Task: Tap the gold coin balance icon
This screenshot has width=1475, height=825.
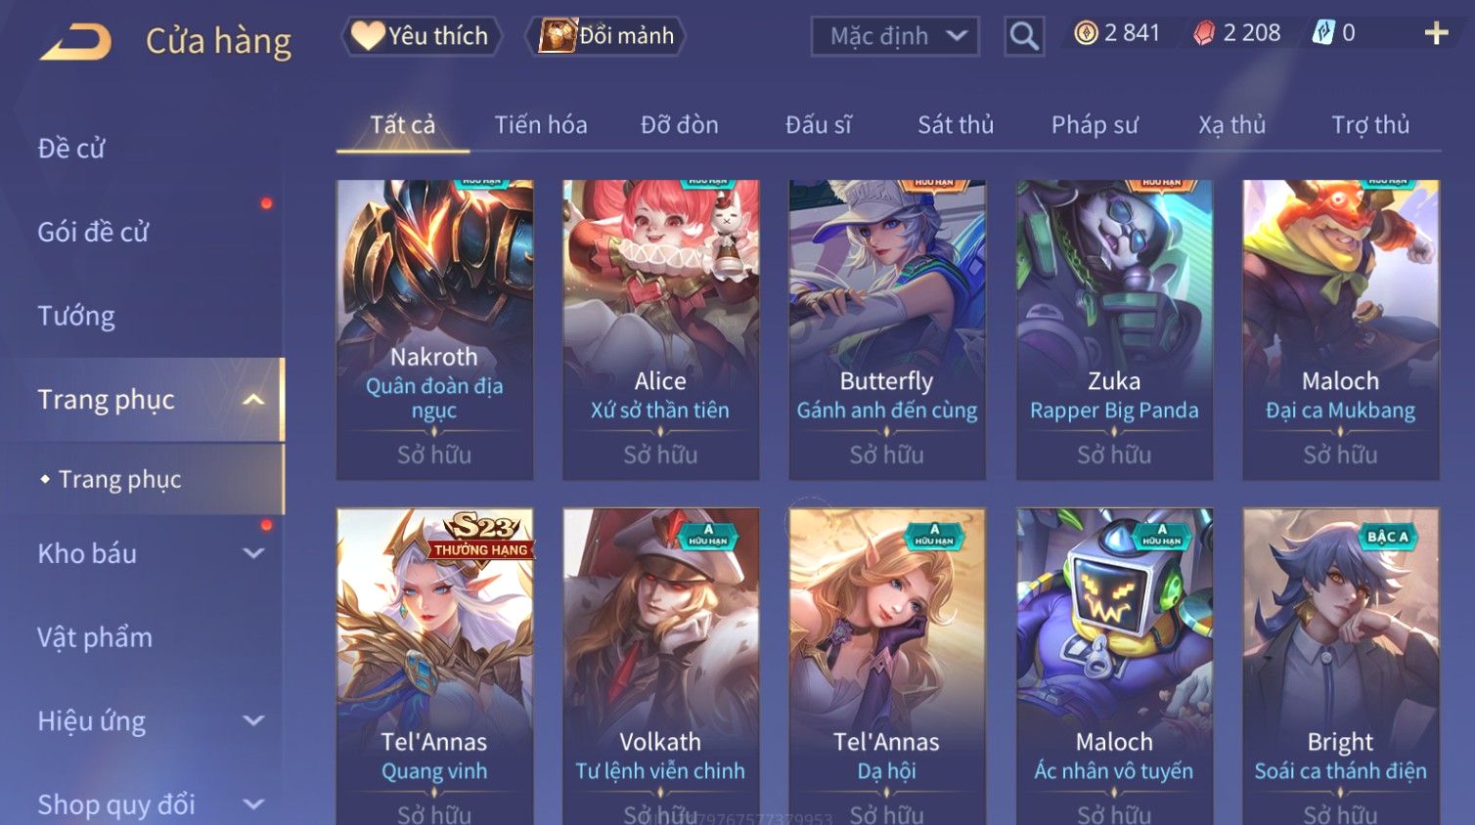Action: (x=1086, y=33)
